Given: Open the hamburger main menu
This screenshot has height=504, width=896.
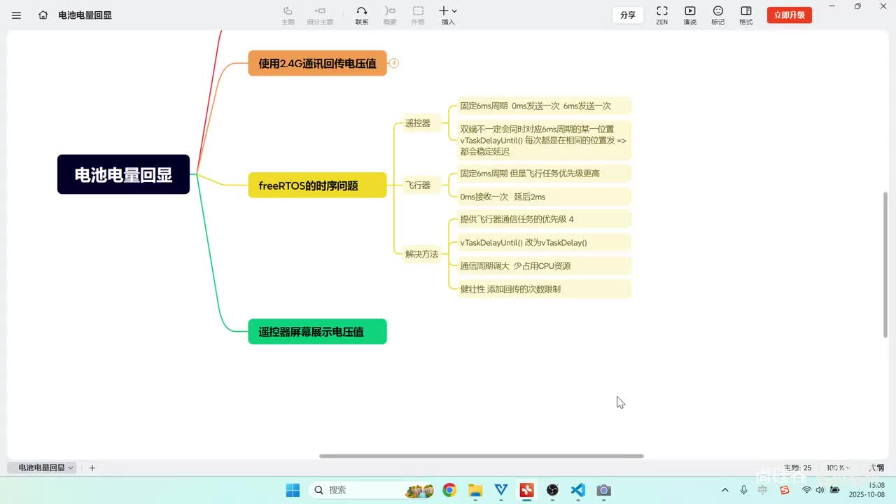Looking at the screenshot, I should [17, 15].
